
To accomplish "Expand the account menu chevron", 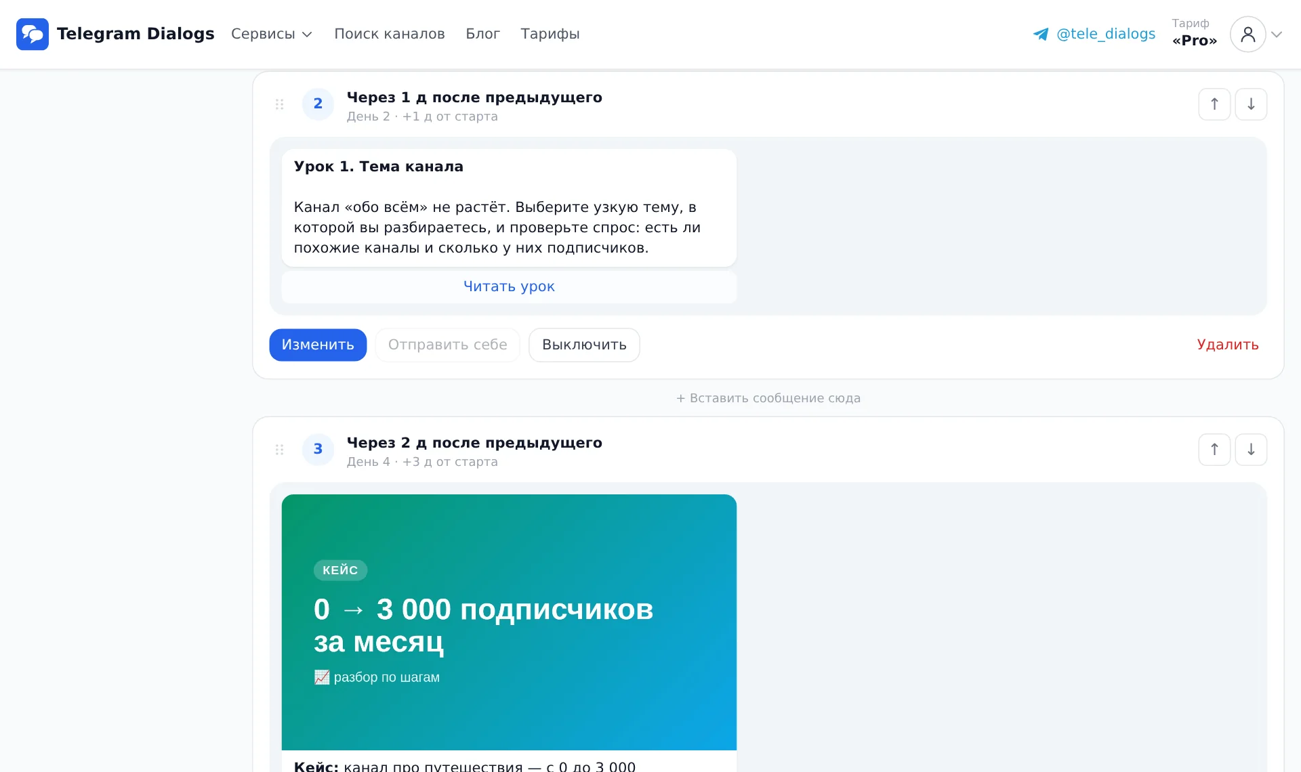I will pos(1277,34).
